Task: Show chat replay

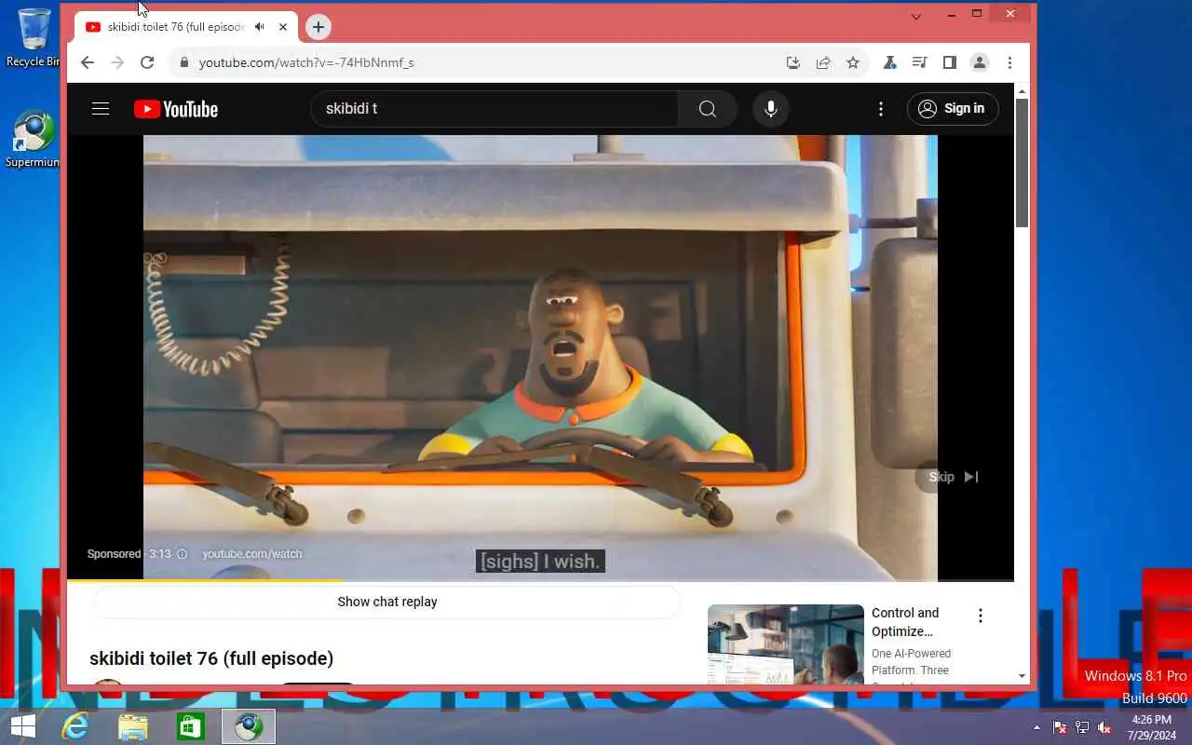Action: [387, 602]
